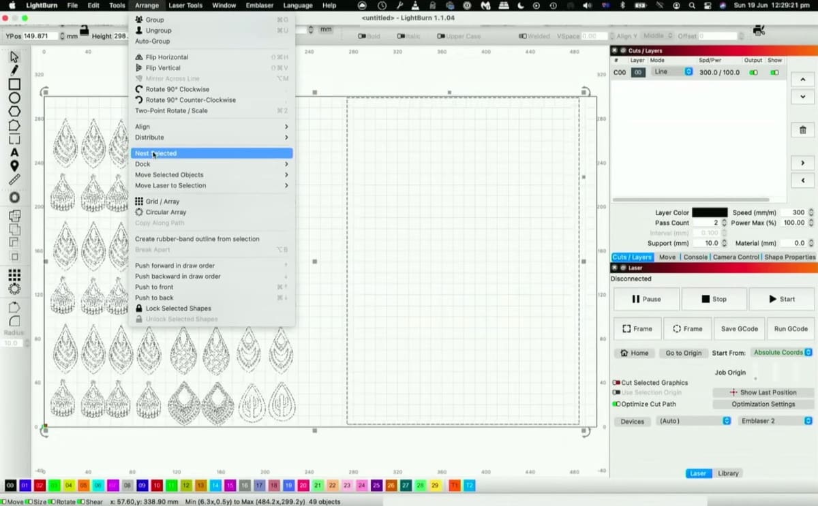Click Go to Origin button
818x506 pixels.
coord(683,353)
